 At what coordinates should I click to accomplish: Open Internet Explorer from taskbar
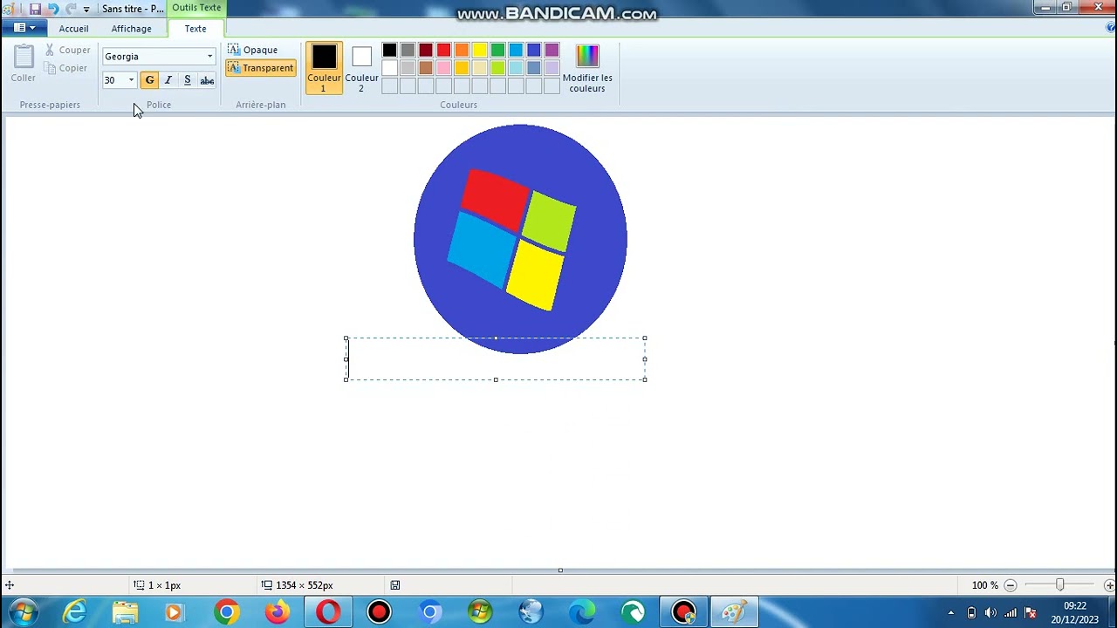pos(75,612)
